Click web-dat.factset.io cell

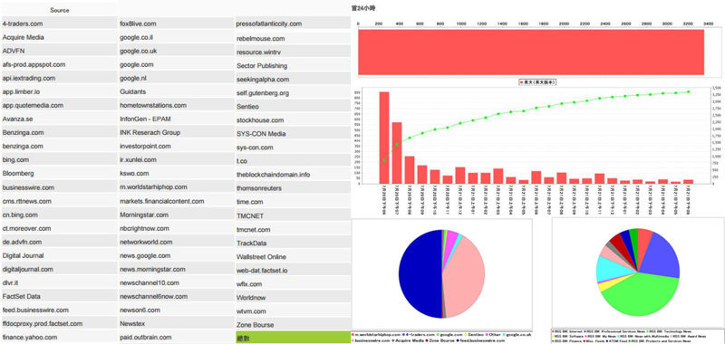pos(293,270)
